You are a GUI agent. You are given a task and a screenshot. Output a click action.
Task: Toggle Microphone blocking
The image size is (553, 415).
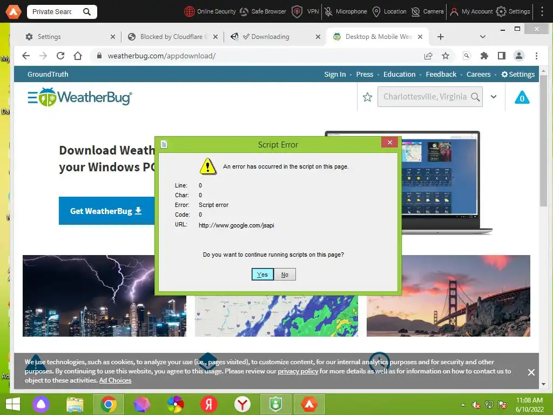tap(346, 12)
